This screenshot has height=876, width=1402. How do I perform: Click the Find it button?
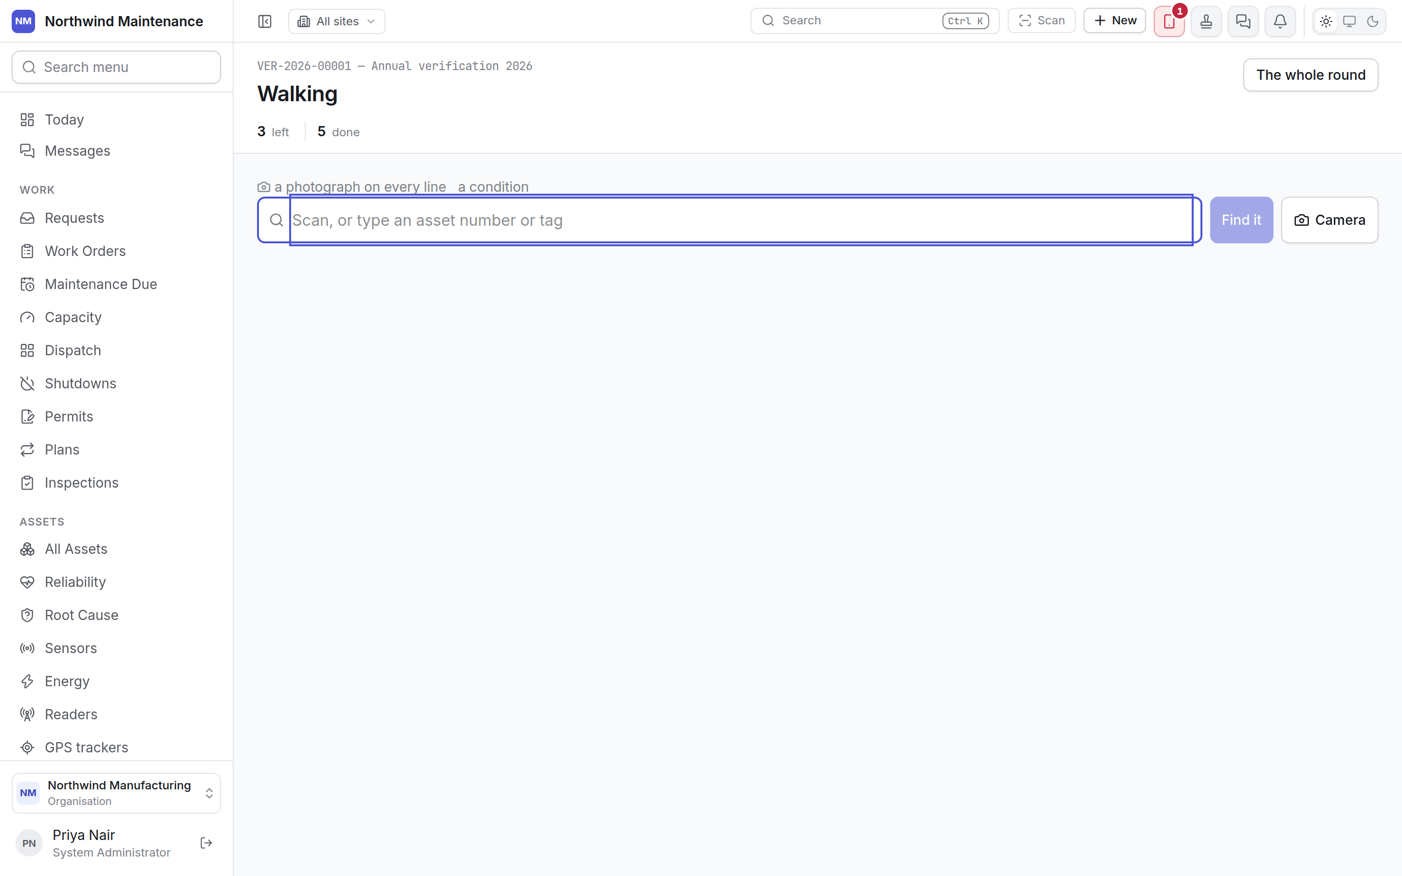tap(1241, 220)
